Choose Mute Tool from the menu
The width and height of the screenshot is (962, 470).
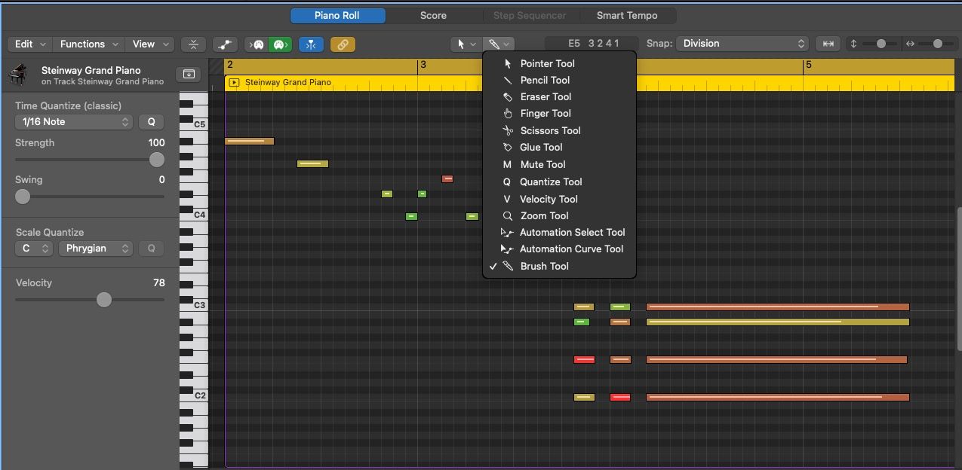click(x=559, y=164)
